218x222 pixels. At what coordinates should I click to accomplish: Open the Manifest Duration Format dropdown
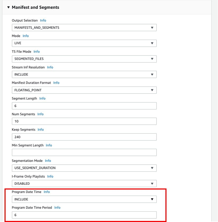point(84,90)
